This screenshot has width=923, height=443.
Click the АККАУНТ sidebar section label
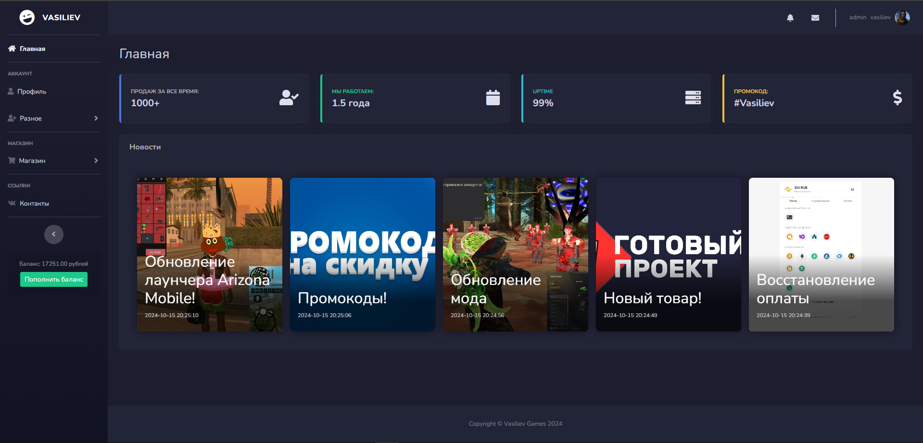pos(20,74)
